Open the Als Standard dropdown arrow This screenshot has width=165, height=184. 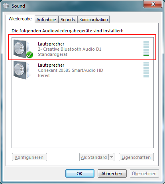112,157
